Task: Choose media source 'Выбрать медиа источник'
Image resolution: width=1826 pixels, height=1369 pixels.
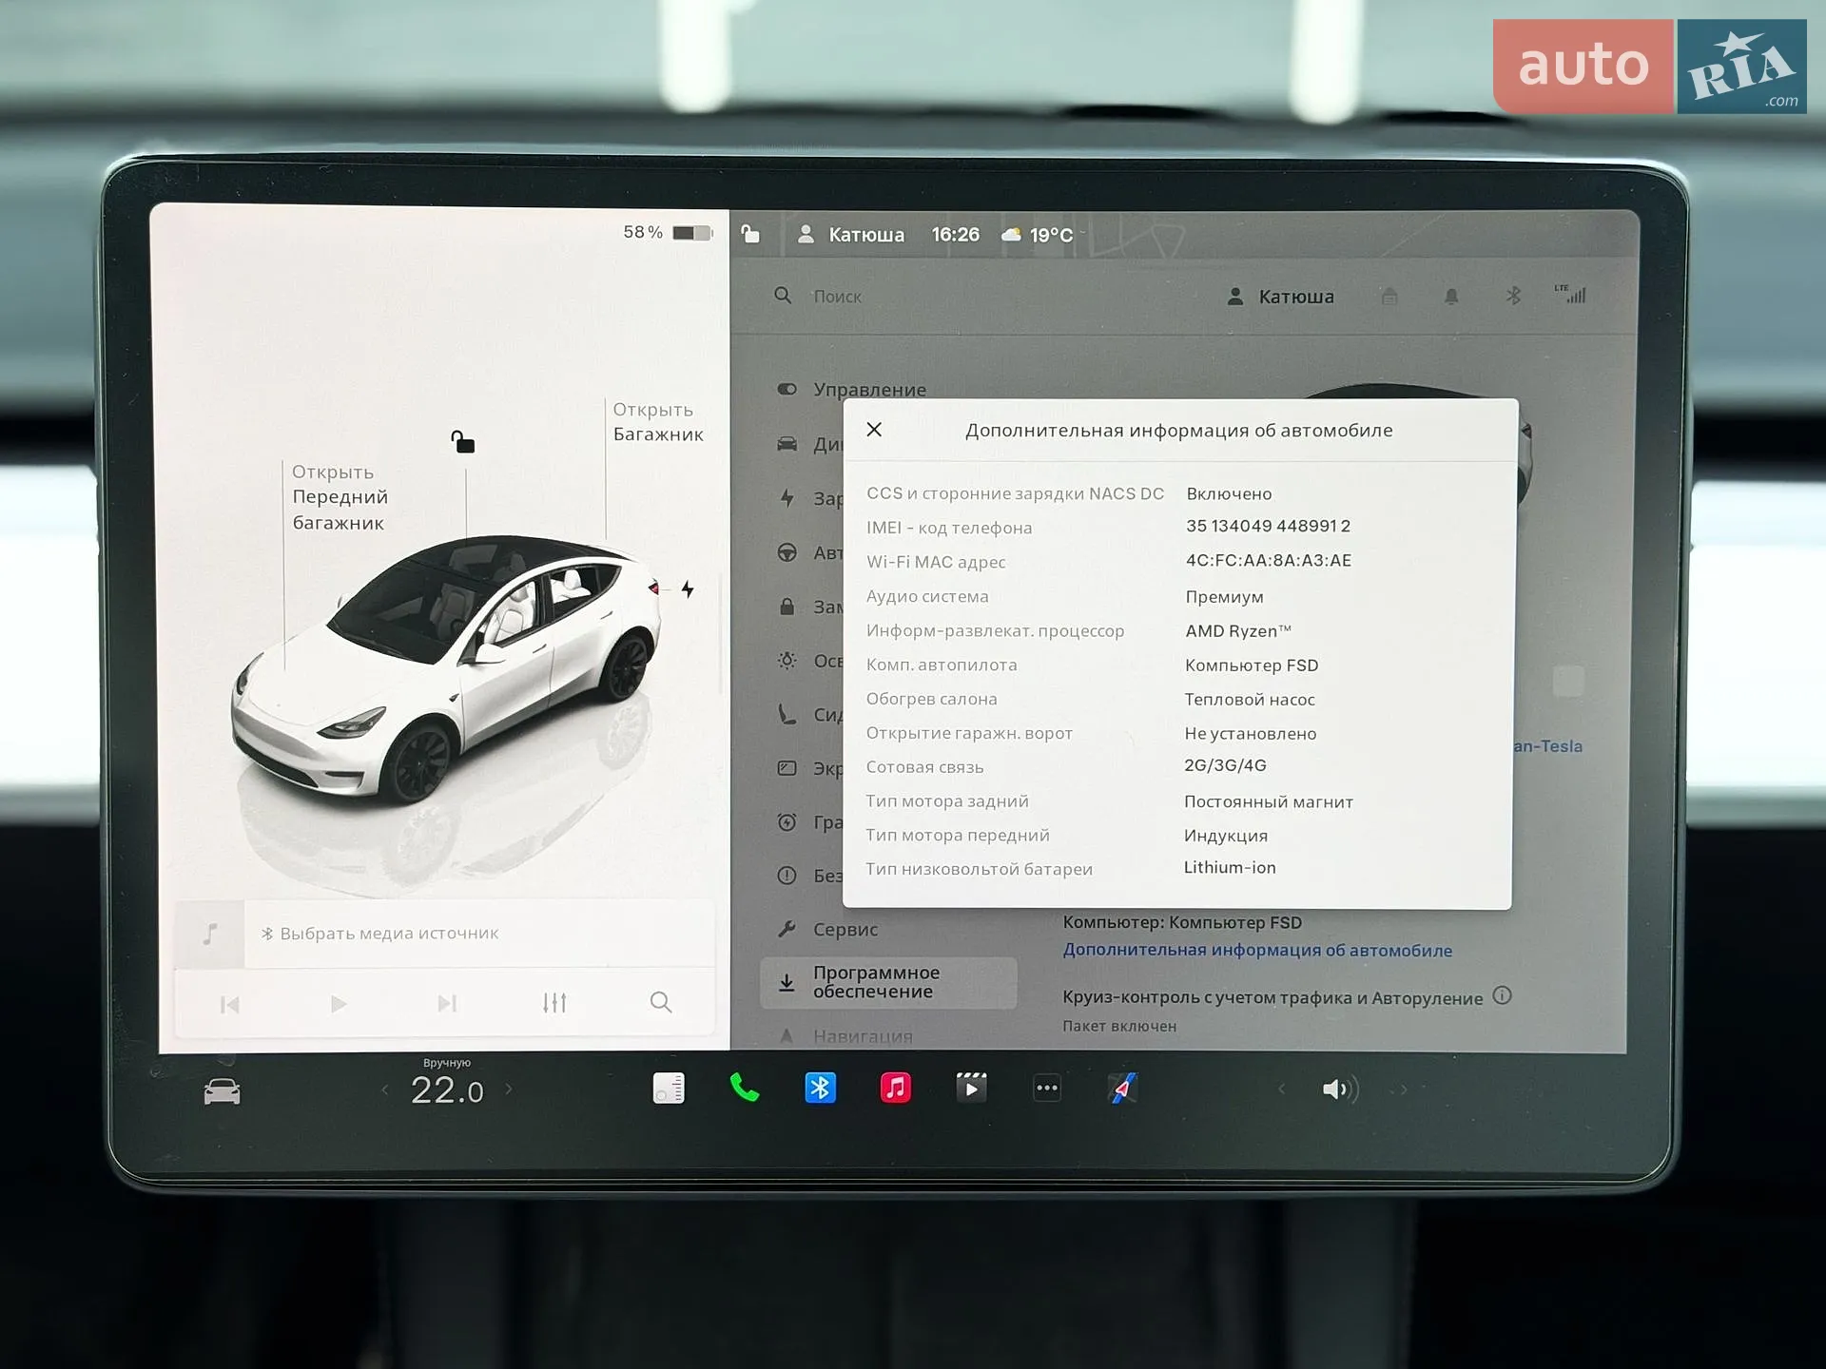Action: click(379, 934)
